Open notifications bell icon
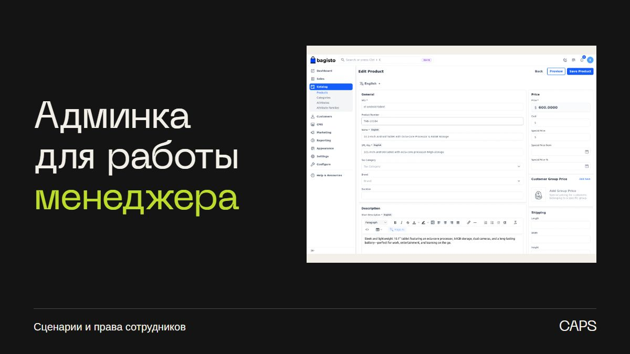 [582, 60]
